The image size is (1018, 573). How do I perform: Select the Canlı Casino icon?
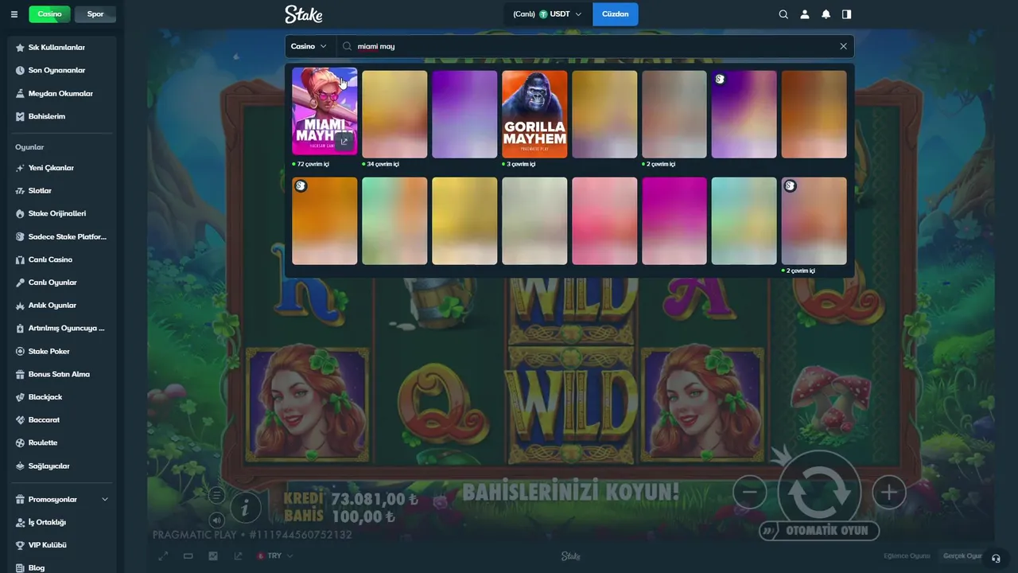point(21,259)
